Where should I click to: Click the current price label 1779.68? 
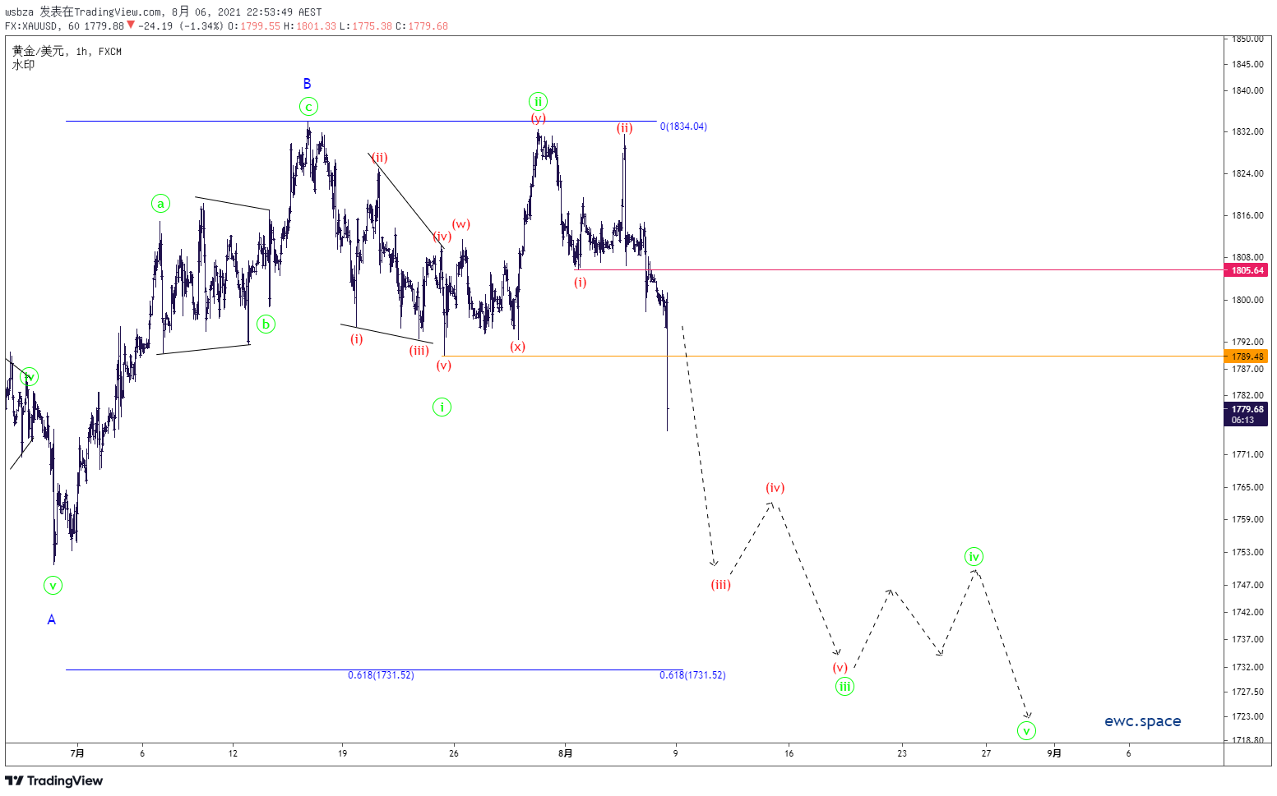pyautogui.click(x=1247, y=409)
